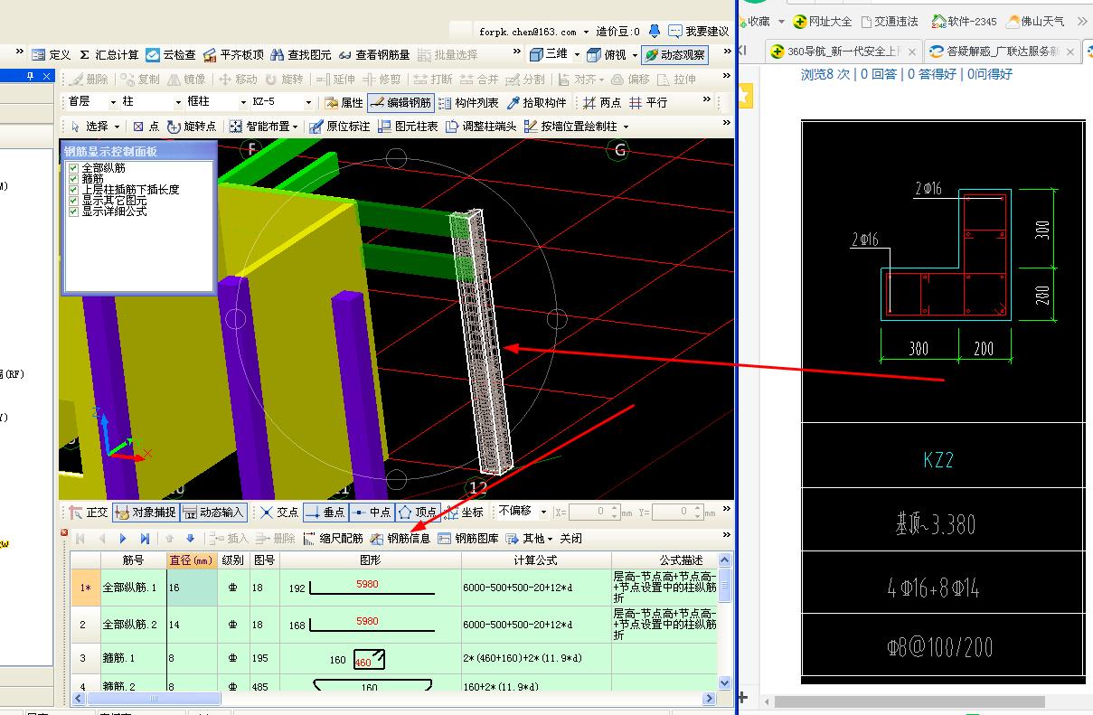Toggle 垂点 perpendicular snap

point(325,513)
